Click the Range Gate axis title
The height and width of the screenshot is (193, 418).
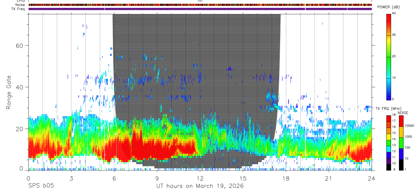[9, 92]
